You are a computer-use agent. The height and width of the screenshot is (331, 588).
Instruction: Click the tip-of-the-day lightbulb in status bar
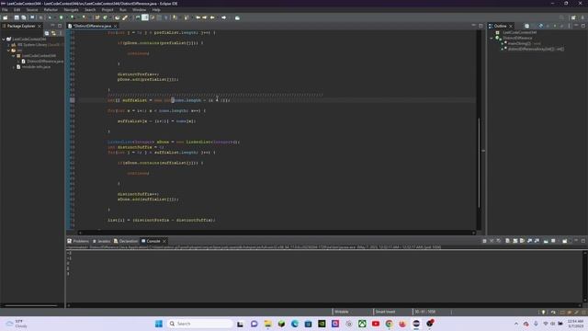pyautogui.click(x=543, y=312)
